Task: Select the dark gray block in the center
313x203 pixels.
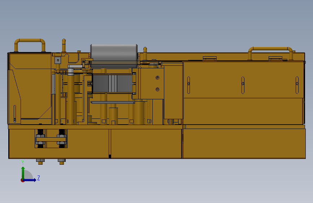Action: tap(113, 83)
